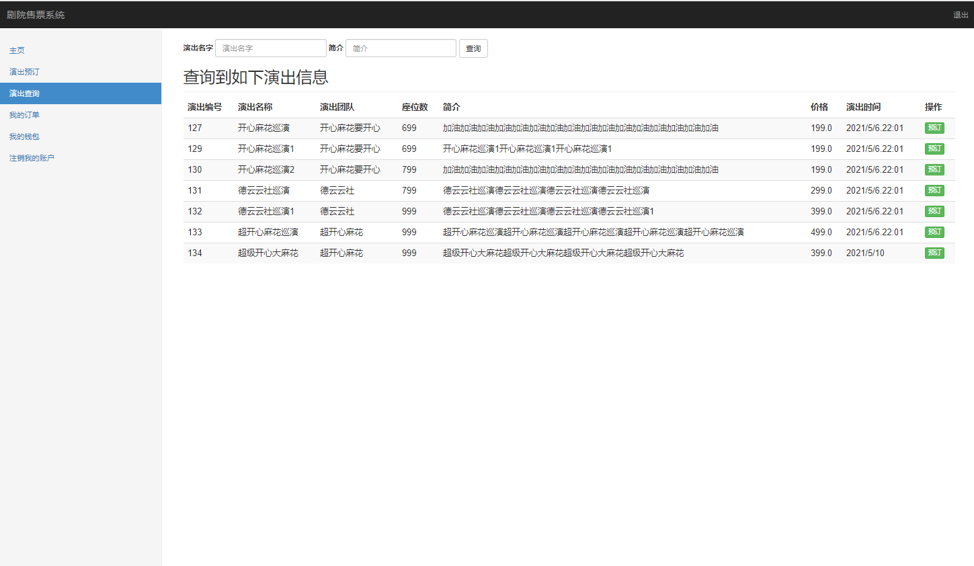This screenshot has width=974, height=566.
Task: Open 我的钱包 wallet page
Action: point(26,136)
